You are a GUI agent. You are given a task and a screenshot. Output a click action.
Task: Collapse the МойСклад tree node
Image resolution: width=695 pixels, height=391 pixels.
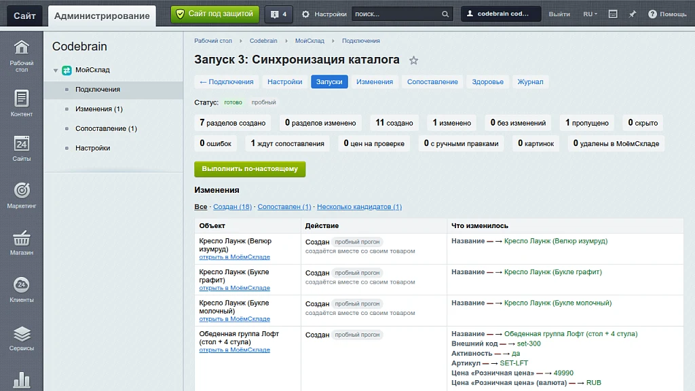click(56, 71)
